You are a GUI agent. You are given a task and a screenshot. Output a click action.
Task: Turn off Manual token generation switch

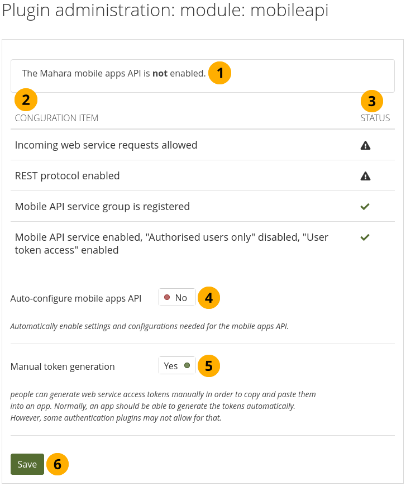tap(177, 366)
